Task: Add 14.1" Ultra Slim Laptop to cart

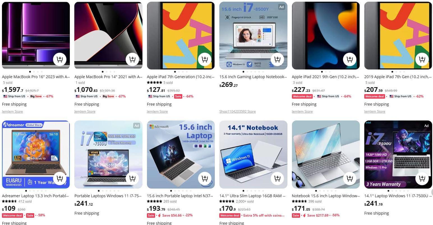Action: coord(277,178)
